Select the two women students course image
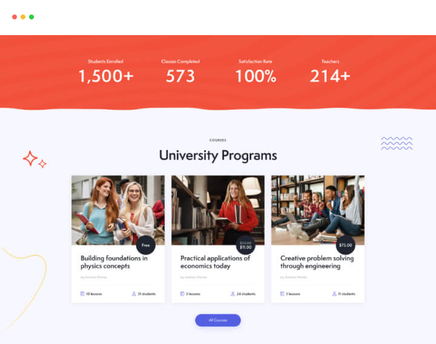This screenshot has height=344, width=436. (118, 210)
